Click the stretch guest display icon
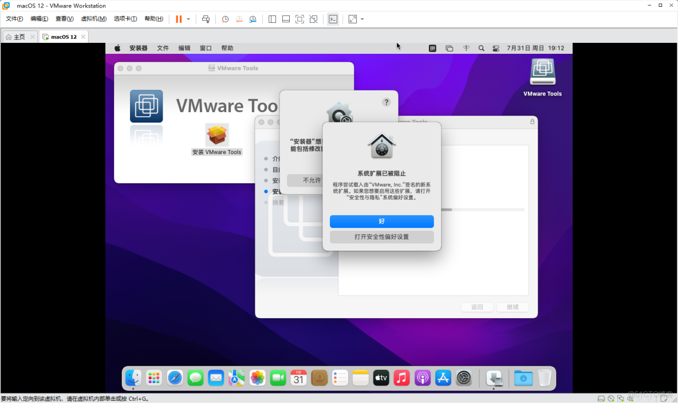Screen dimensions: 678x403 tap(353, 19)
